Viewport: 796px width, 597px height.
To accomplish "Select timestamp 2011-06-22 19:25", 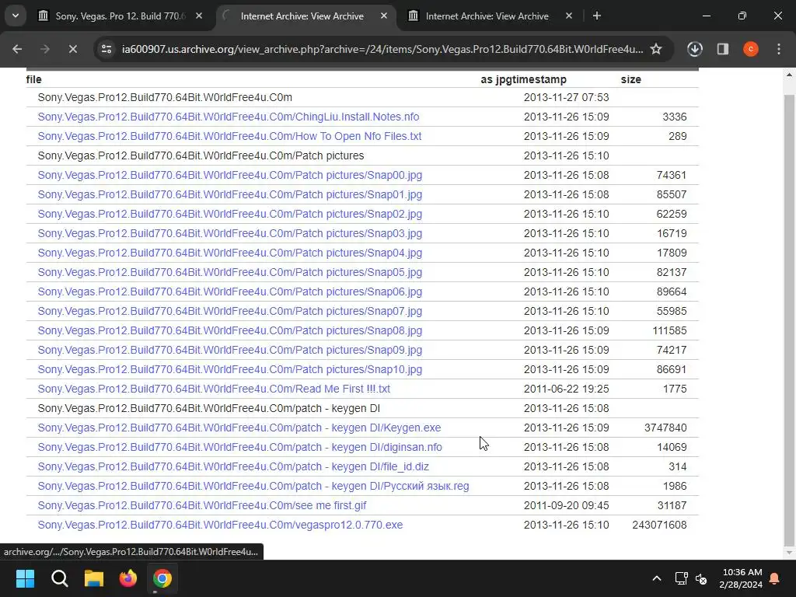I will pyautogui.click(x=567, y=389).
